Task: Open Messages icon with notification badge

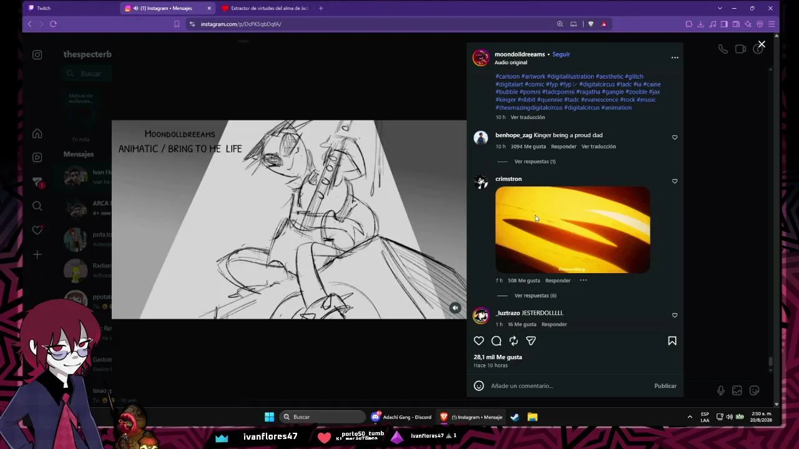Action: tap(38, 181)
